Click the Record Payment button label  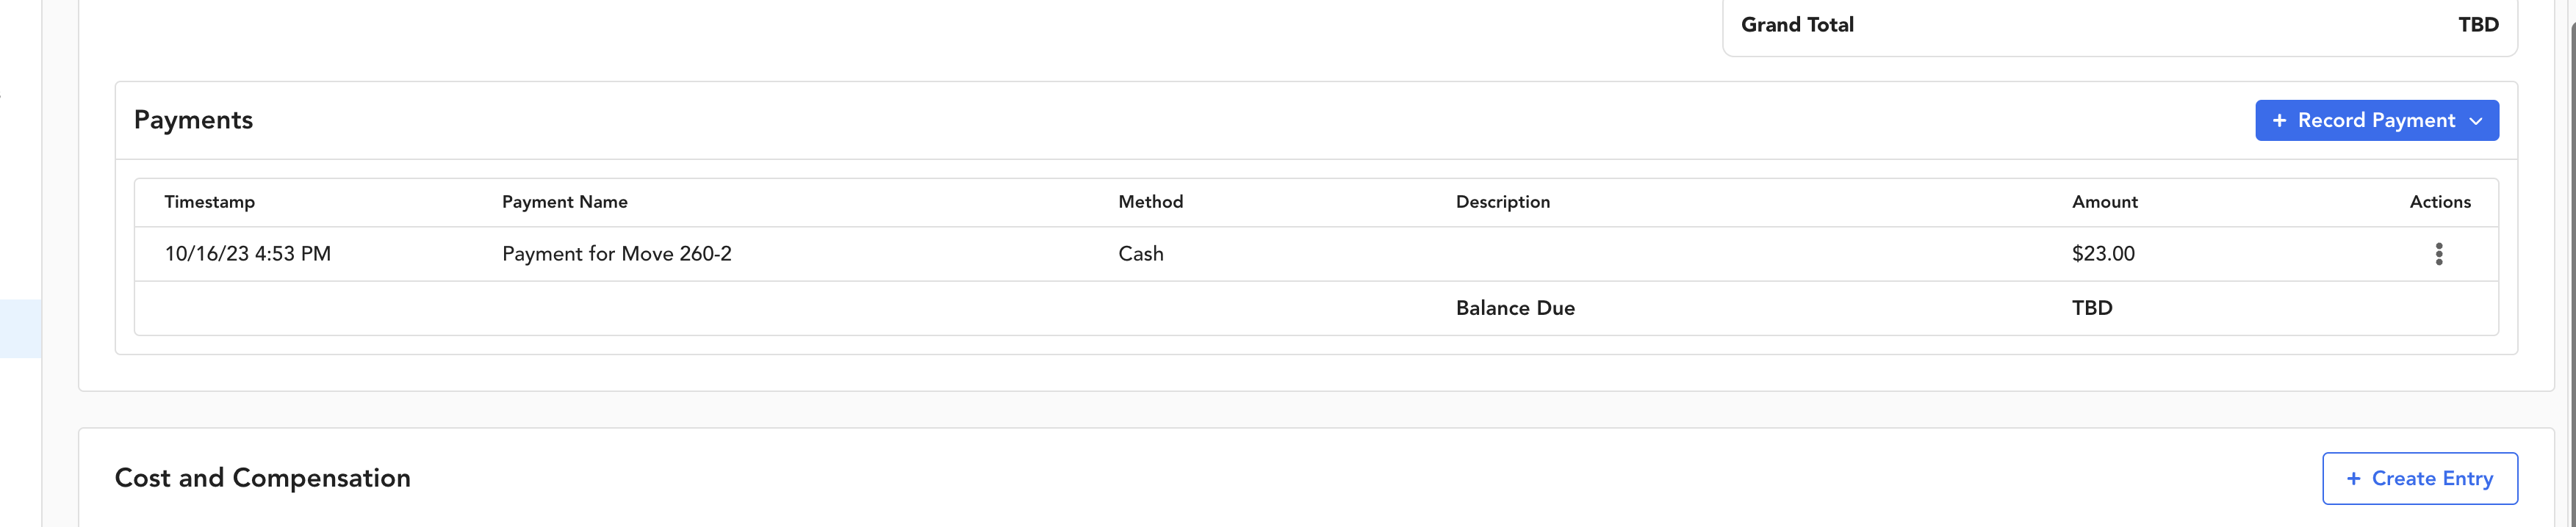pos(2376,121)
